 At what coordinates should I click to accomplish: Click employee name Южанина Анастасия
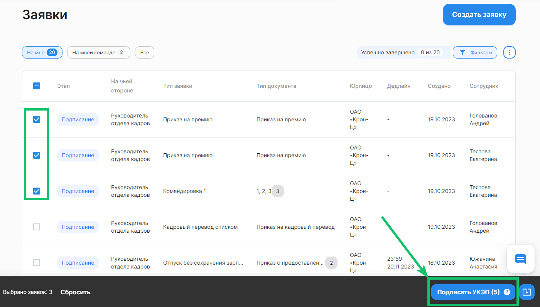point(483,263)
